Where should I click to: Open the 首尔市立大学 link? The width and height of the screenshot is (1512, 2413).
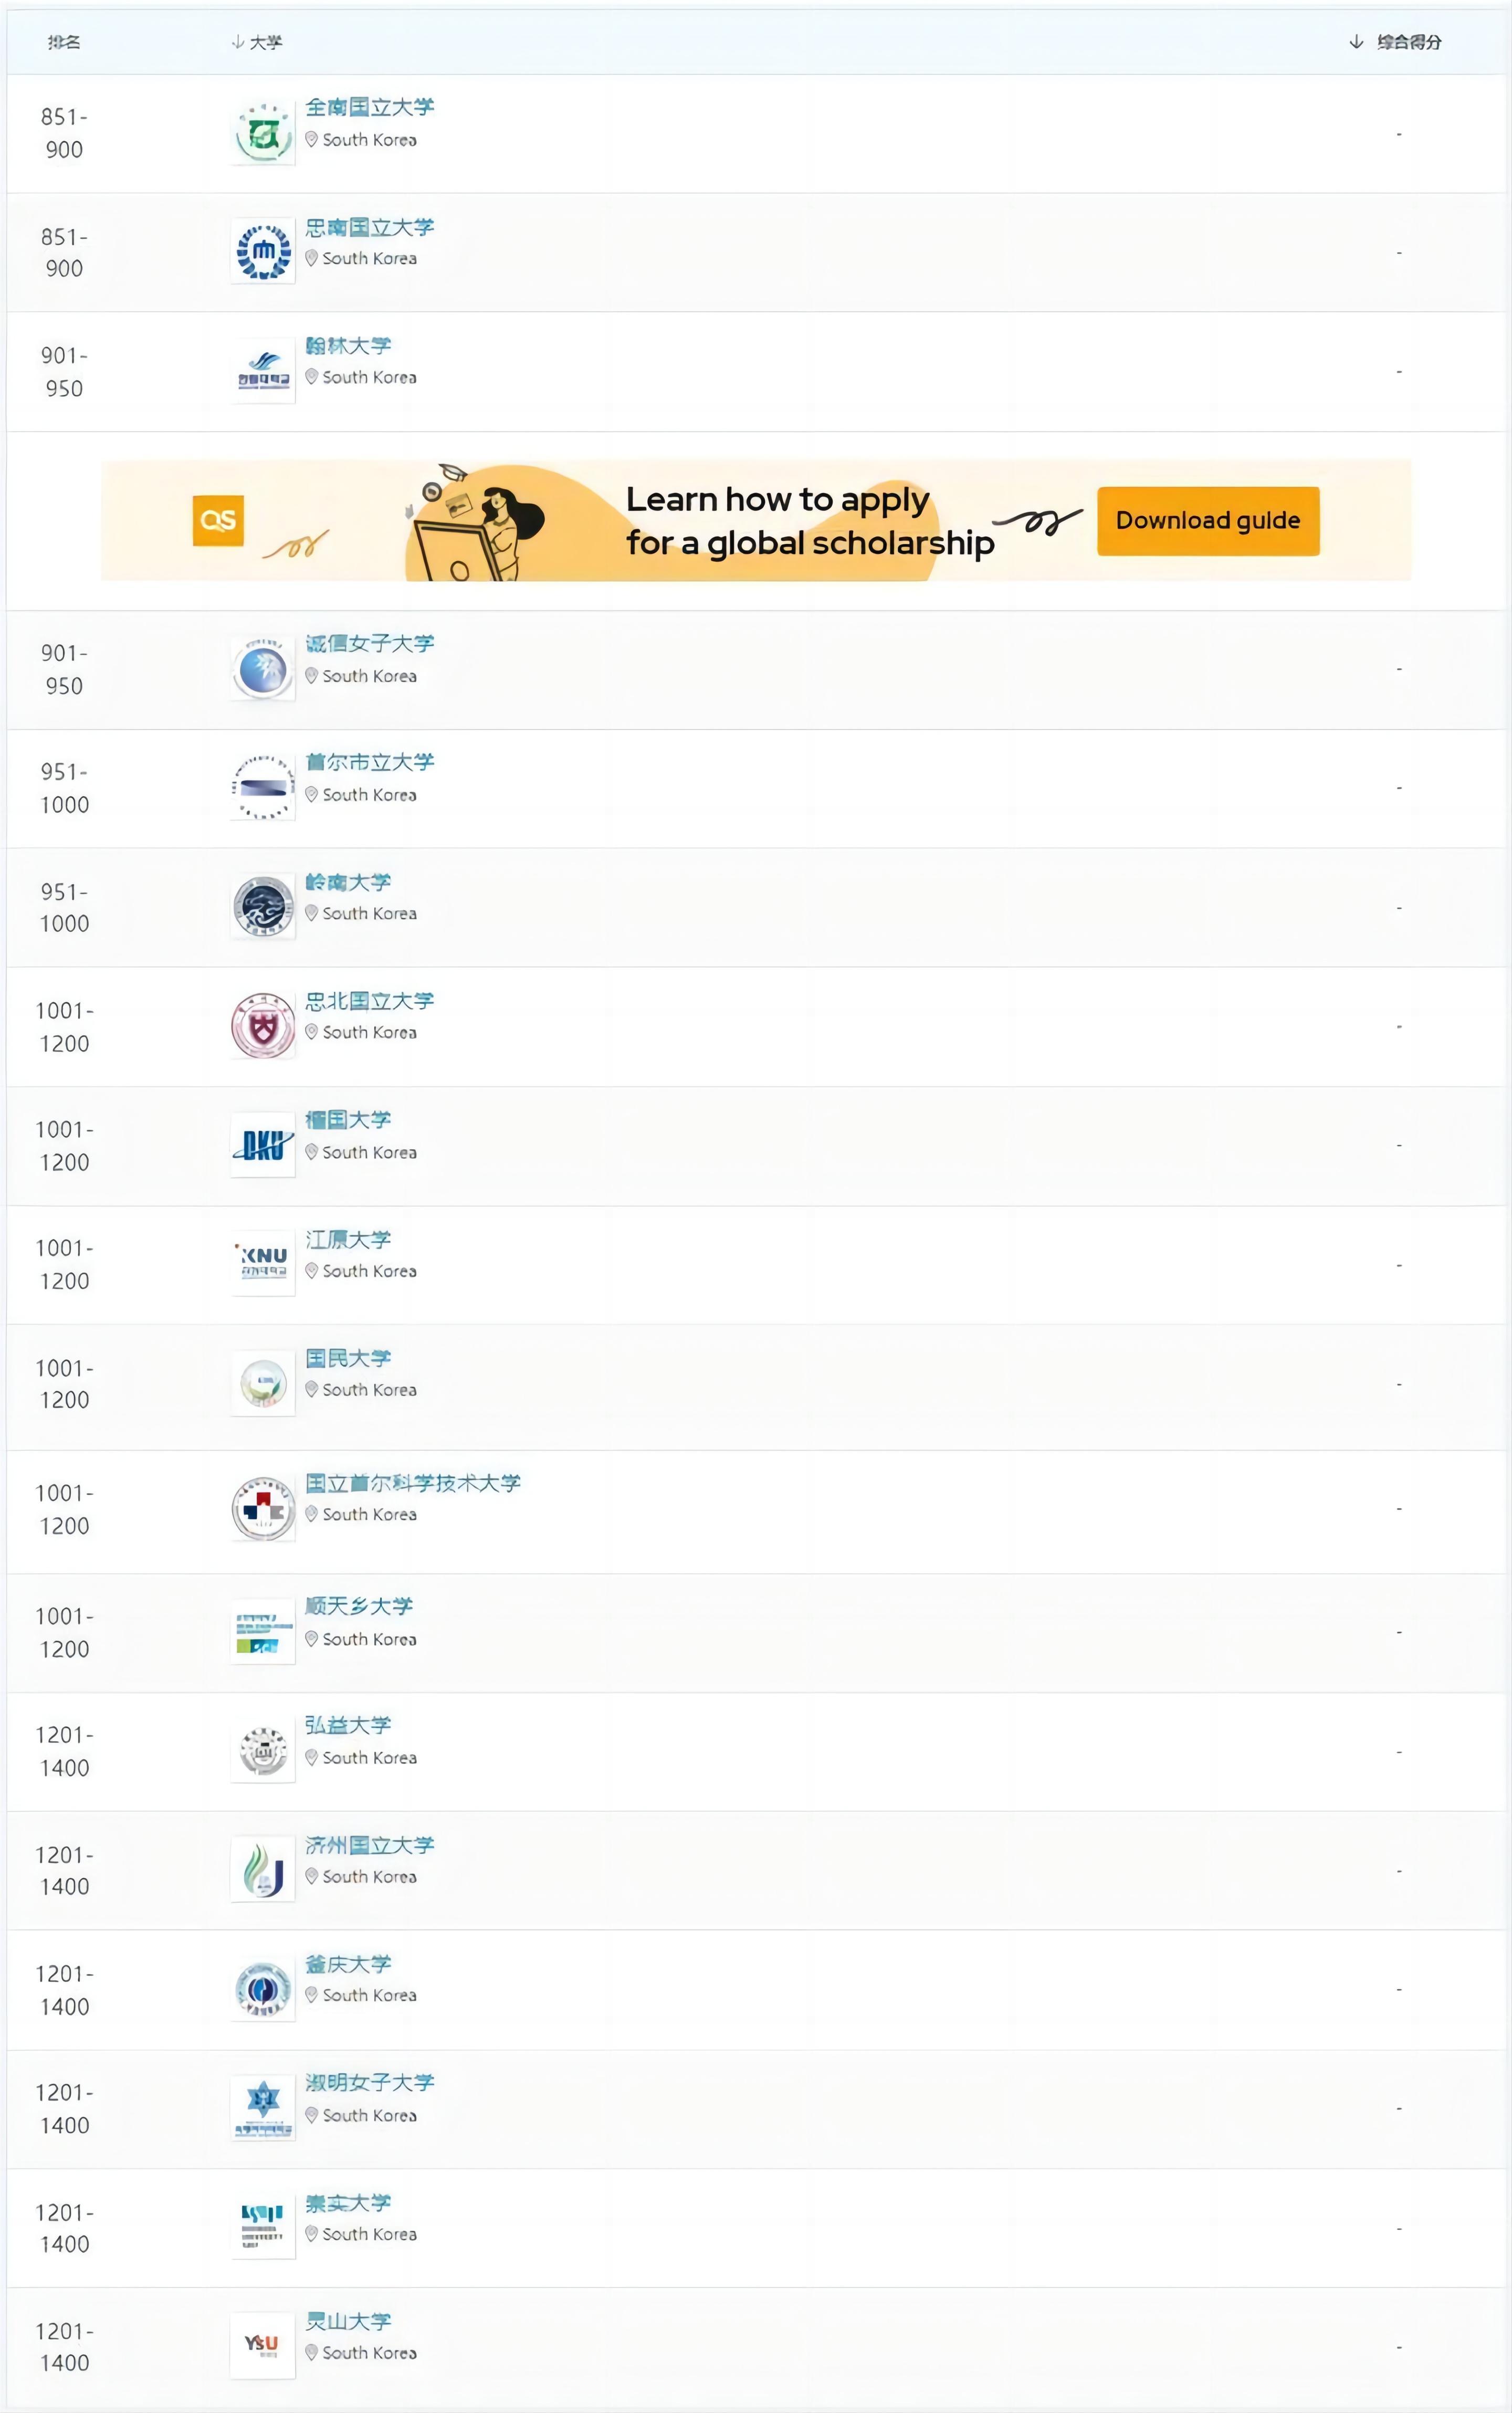(370, 763)
